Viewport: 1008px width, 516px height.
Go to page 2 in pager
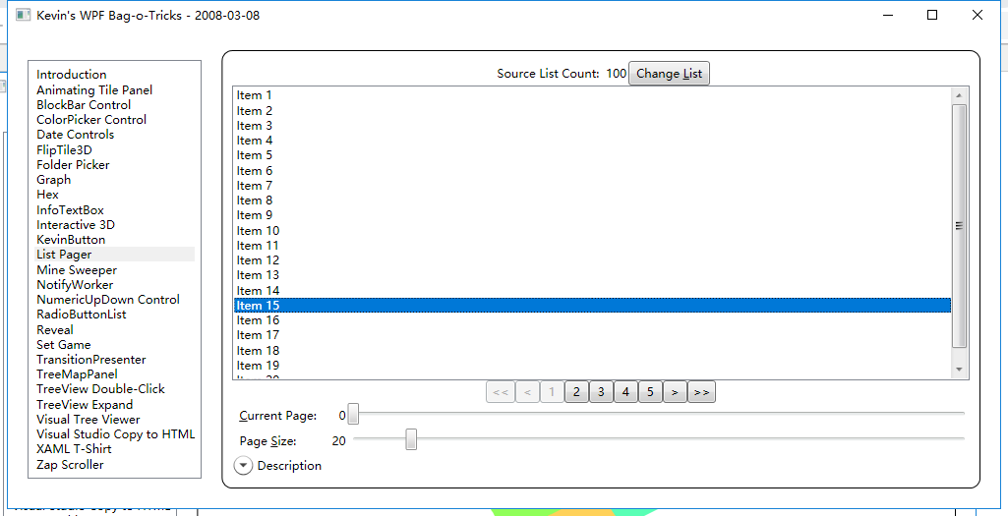pos(576,392)
